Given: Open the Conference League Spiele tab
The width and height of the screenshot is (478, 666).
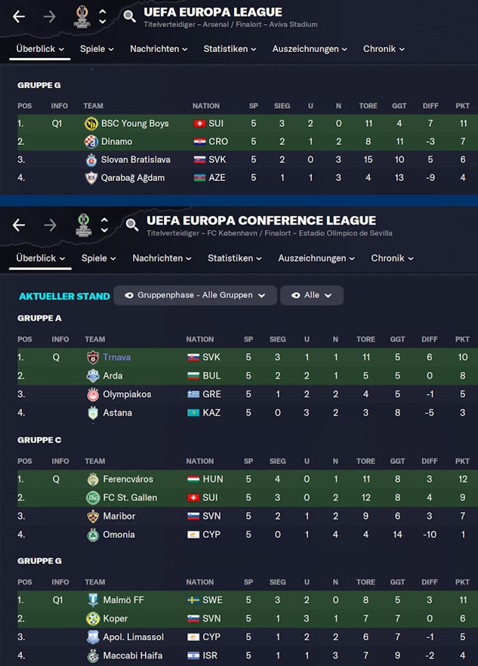Looking at the screenshot, I should click(x=97, y=258).
